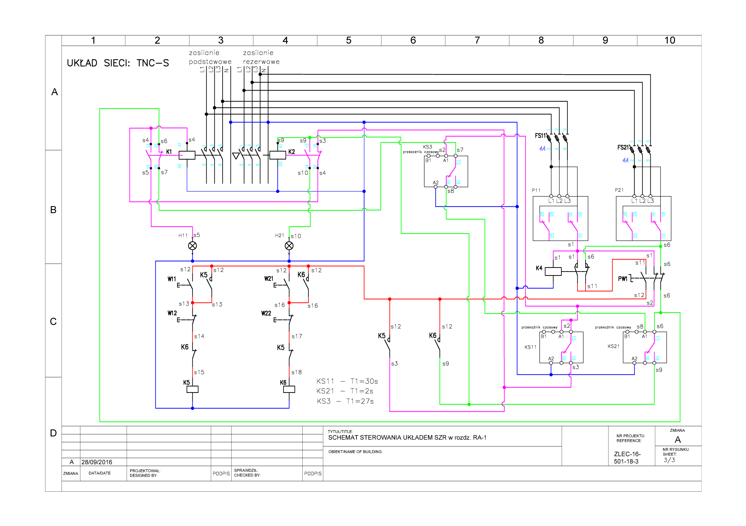Click the FS11 fuse symbol
The width and height of the screenshot is (746, 526).
[557, 139]
